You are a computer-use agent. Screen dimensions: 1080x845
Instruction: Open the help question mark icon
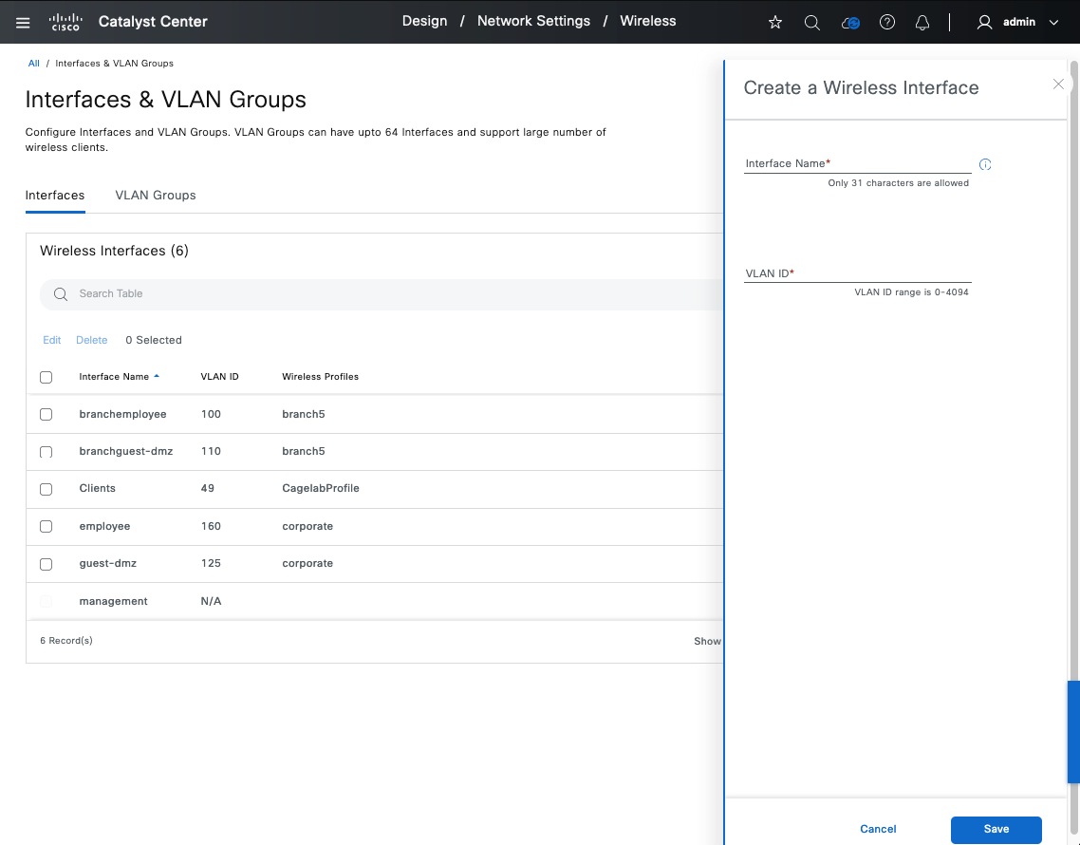[x=887, y=22]
